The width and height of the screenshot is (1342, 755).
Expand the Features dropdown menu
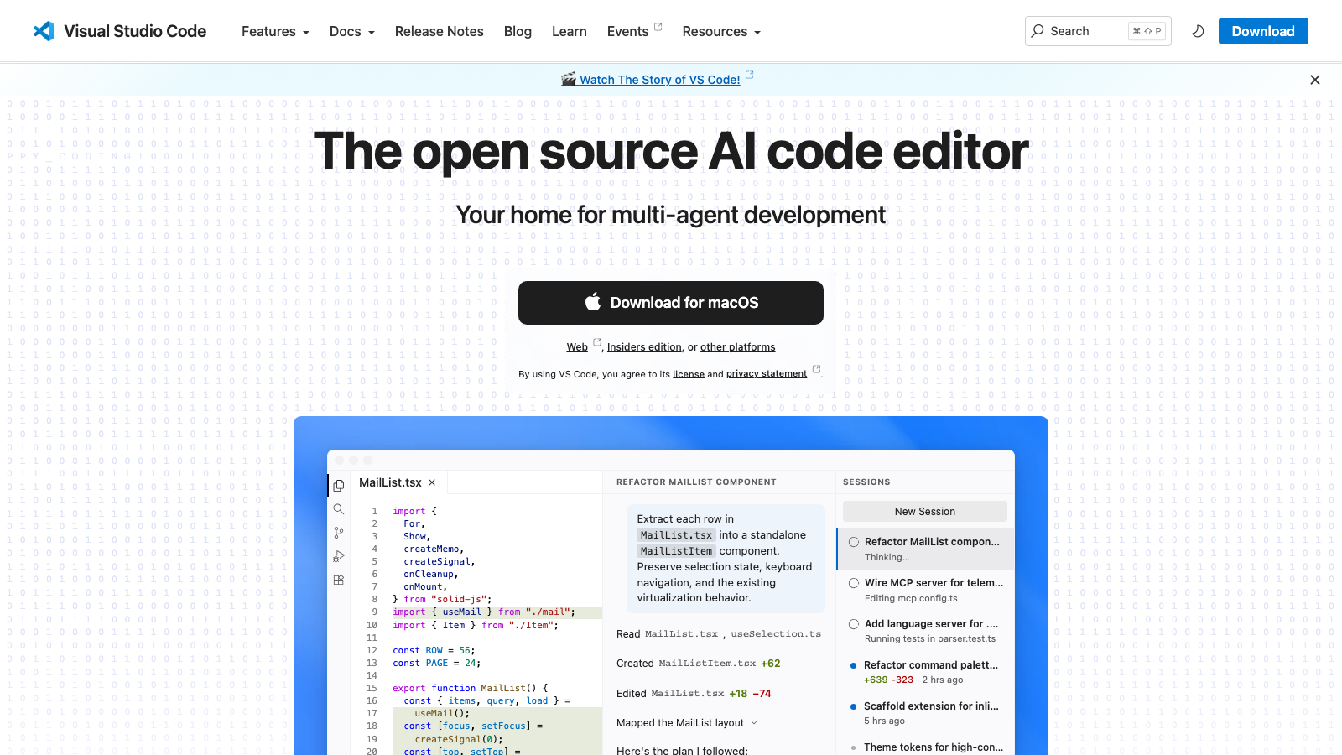275,31
